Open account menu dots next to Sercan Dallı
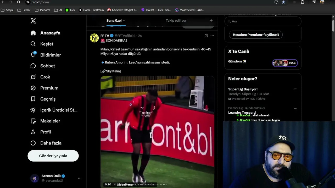The image size is (335, 188). tap(80, 178)
